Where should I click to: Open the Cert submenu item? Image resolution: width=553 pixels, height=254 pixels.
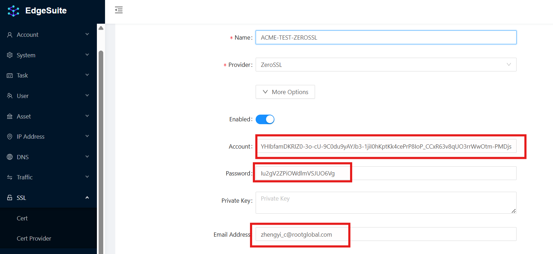(x=22, y=218)
